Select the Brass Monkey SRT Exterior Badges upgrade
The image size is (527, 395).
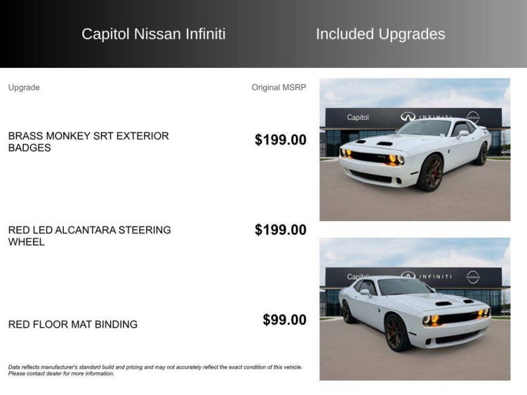[x=88, y=142]
